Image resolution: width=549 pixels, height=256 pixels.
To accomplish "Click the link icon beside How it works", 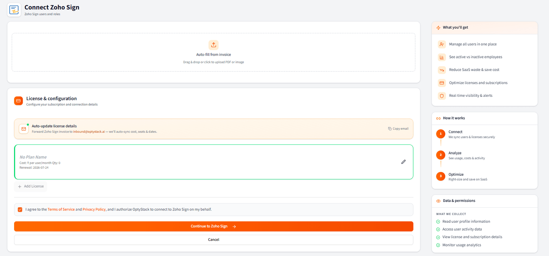I will (438, 118).
